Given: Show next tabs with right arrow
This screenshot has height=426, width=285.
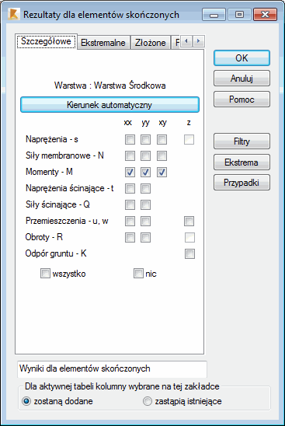Looking at the screenshot, I should 199,41.
